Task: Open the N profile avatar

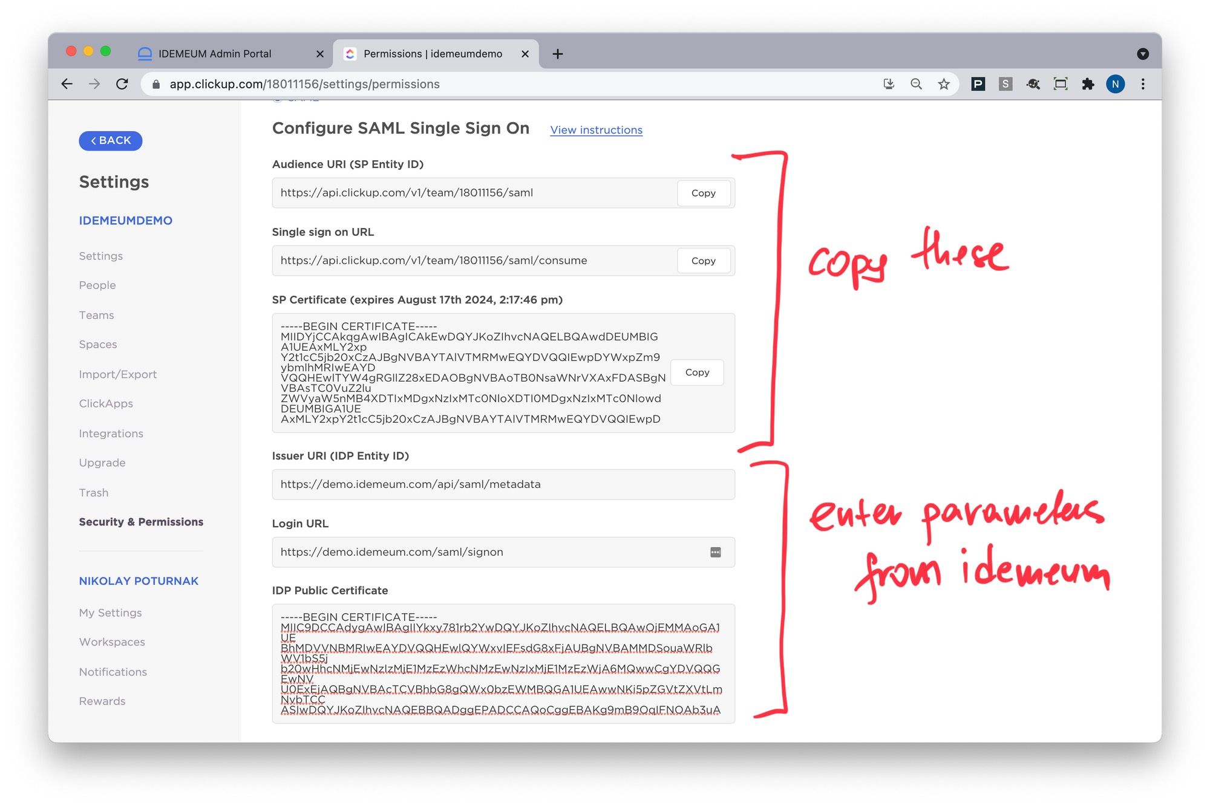Action: coord(1115,84)
